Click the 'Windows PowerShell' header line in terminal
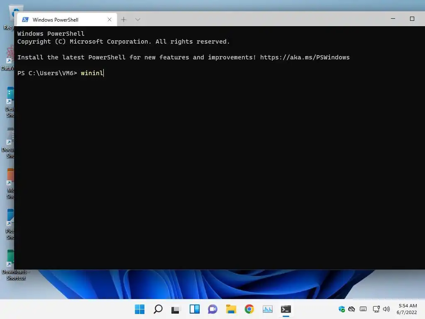The width and height of the screenshot is (425, 319). [x=51, y=34]
